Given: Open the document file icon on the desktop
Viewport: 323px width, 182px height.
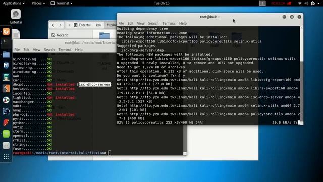Looking at the screenshot, I should pos(16,34).
